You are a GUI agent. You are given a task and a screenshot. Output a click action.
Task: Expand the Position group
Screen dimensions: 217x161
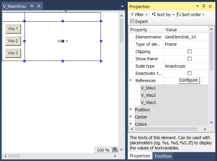(x=130, y=109)
